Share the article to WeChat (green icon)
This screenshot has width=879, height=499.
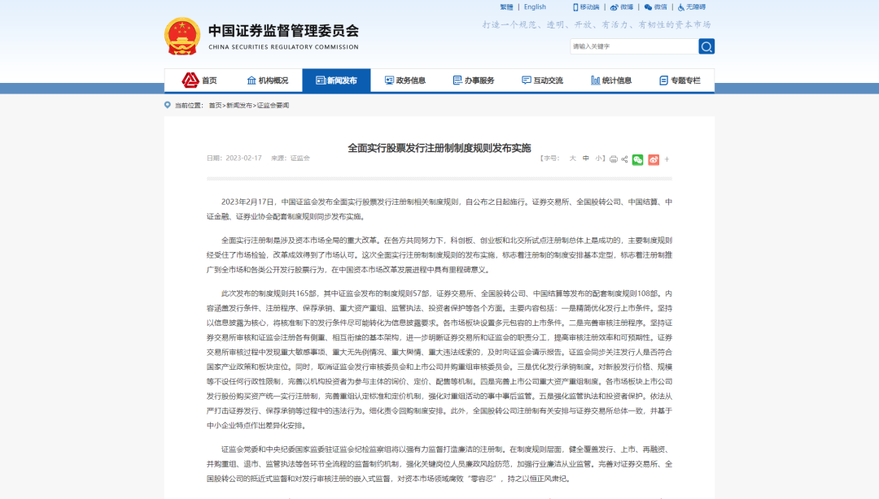(637, 160)
